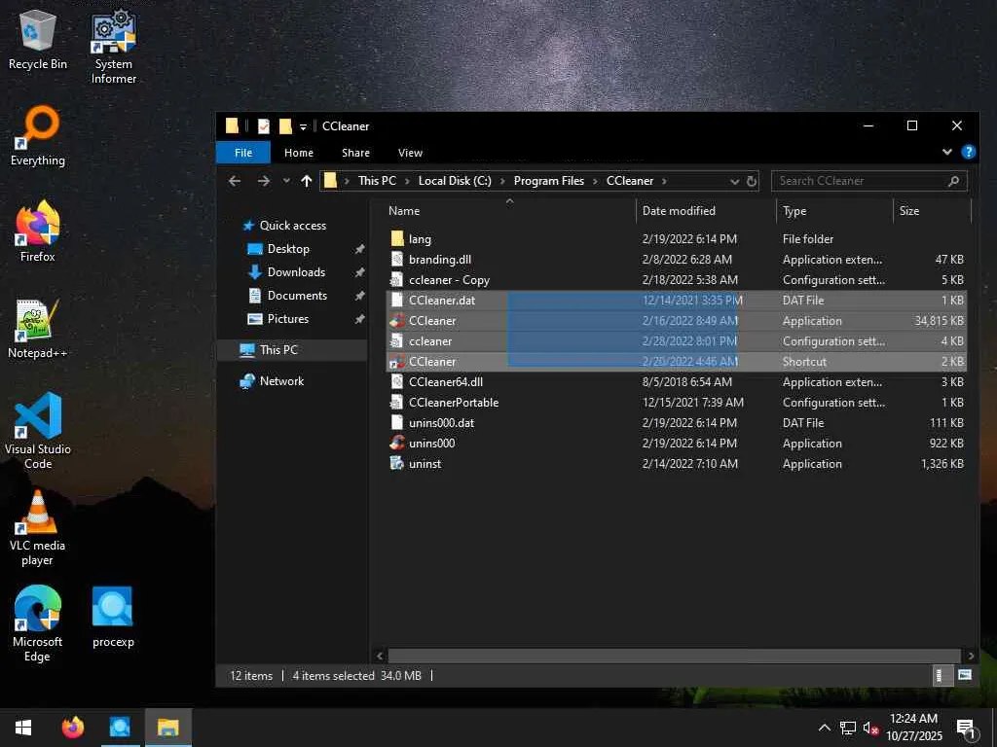This screenshot has width=997, height=747.
Task: Open the Home ribbon tab
Action: (x=299, y=153)
